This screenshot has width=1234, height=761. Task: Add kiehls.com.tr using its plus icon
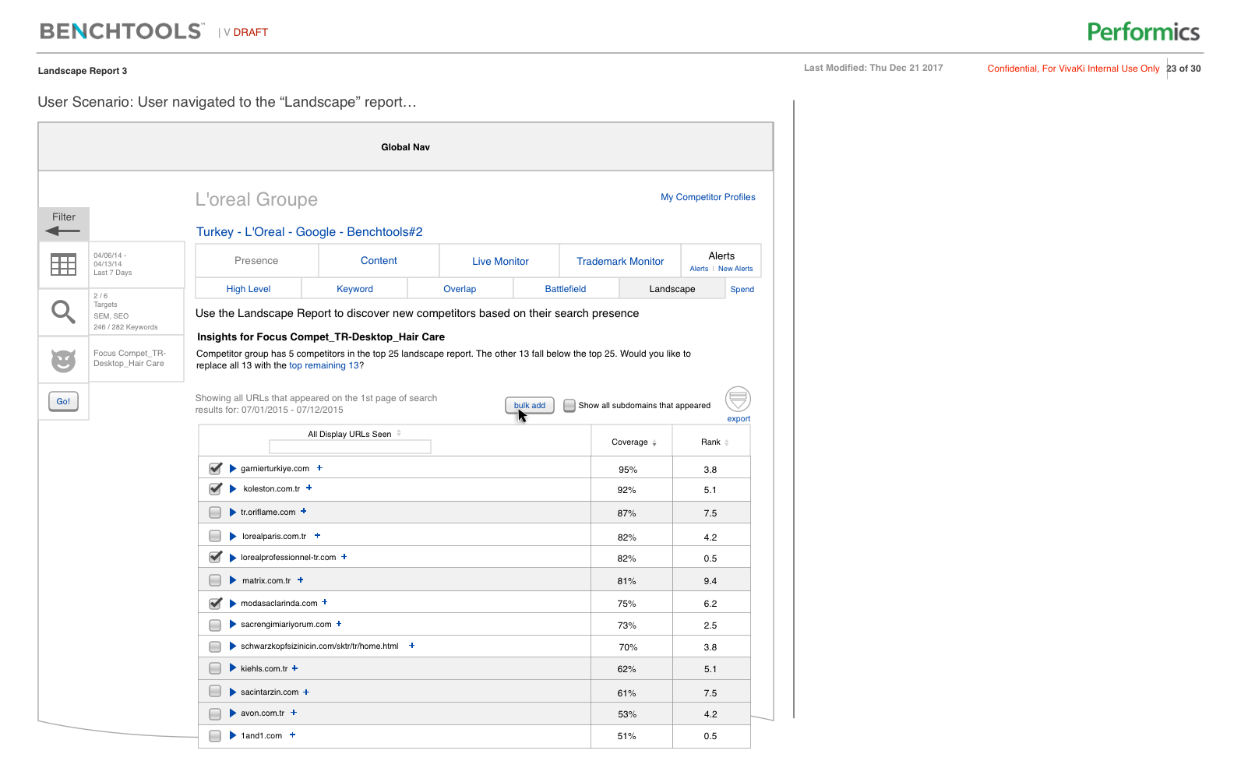[x=295, y=668]
